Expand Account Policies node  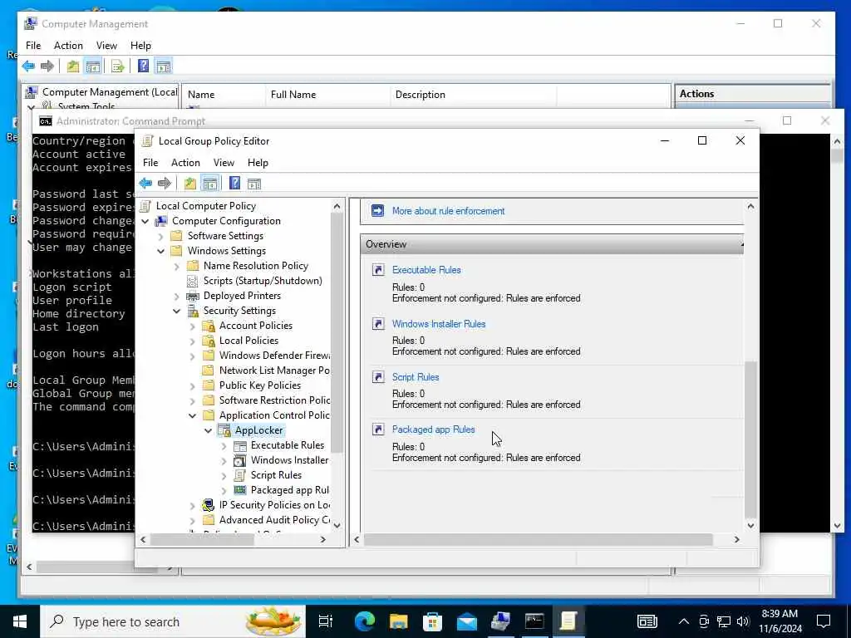[x=193, y=326]
